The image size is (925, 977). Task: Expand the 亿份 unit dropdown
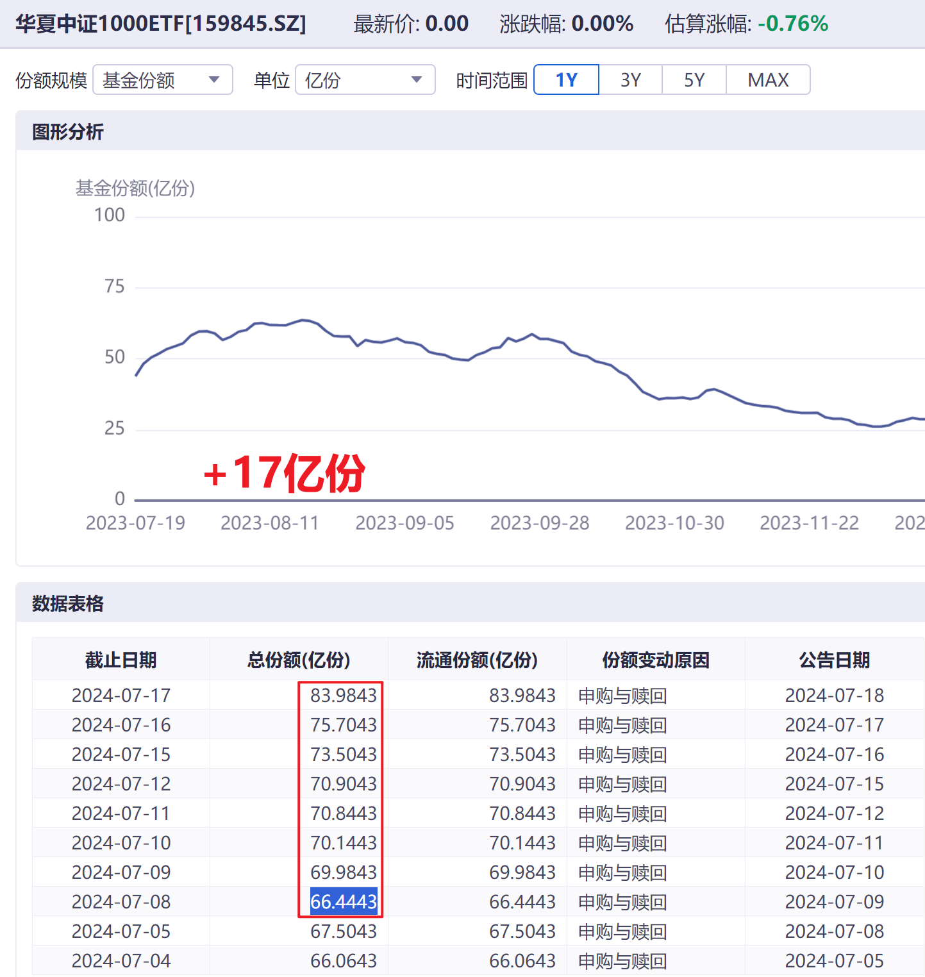[364, 80]
